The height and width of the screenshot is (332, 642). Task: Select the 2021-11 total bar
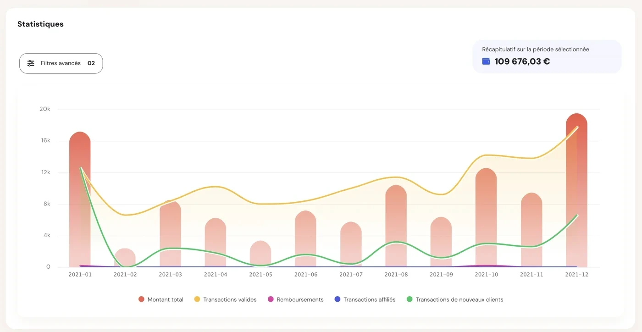coord(531,230)
